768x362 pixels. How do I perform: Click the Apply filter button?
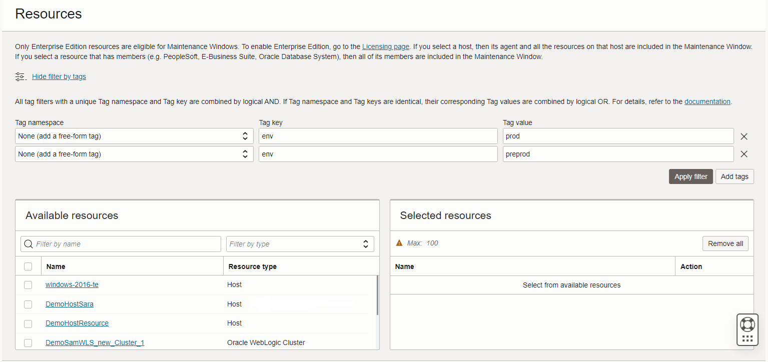[690, 176]
